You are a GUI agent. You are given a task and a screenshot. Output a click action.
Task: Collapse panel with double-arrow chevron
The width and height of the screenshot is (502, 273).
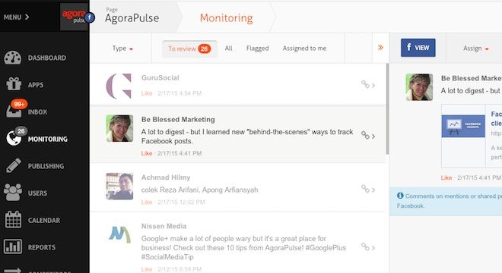[x=380, y=48]
